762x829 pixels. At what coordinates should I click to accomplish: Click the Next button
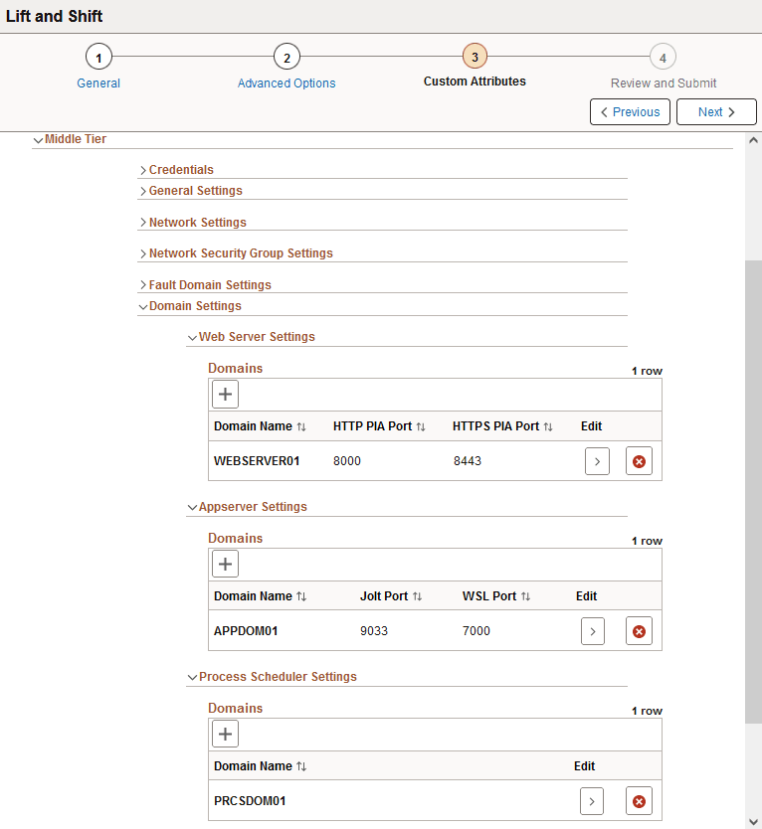click(x=716, y=112)
